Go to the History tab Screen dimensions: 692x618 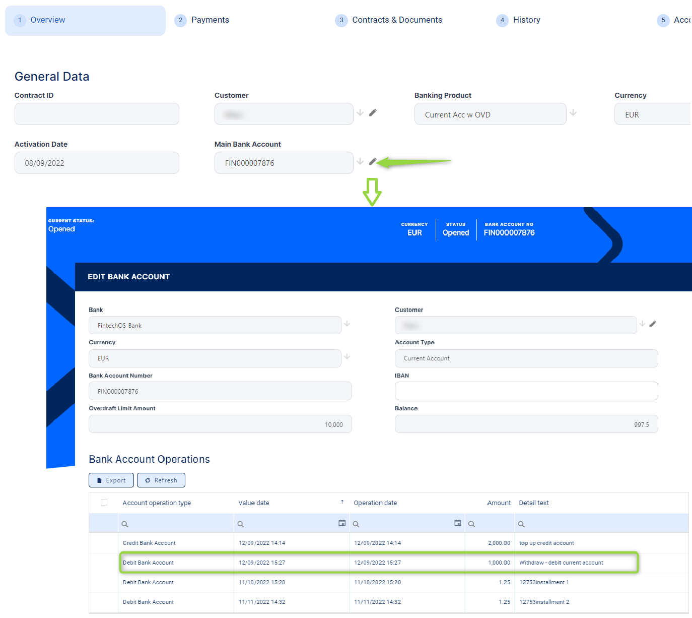click(x=526, y=20)
